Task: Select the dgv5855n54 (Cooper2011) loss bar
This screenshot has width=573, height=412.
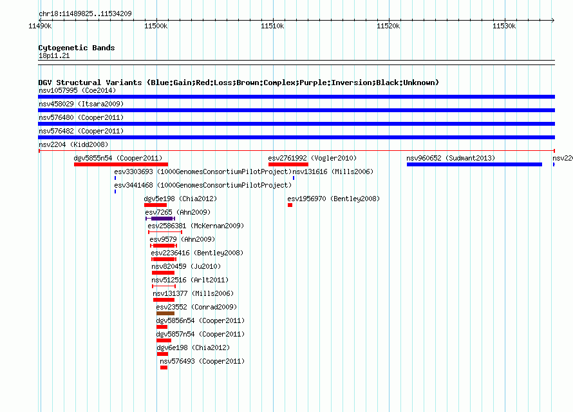Action: coord(121,164)
